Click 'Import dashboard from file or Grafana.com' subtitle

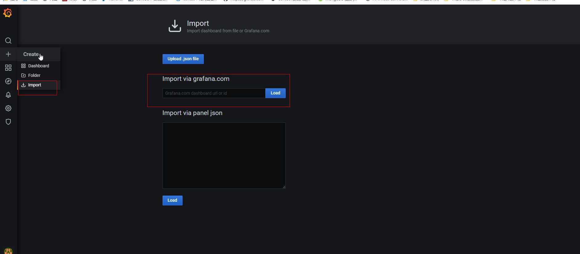228,31
